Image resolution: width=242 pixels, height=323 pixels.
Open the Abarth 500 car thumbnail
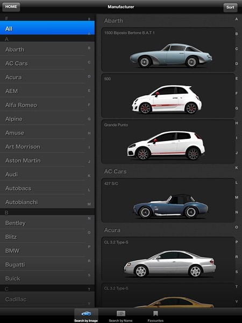[168, 96]
